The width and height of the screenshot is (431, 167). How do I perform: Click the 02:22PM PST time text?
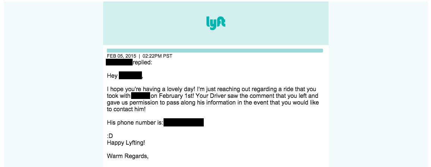[x=158, y=56]
